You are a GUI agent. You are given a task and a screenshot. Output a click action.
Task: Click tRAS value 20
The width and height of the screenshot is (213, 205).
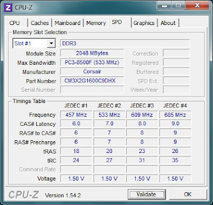coord(109,151)
